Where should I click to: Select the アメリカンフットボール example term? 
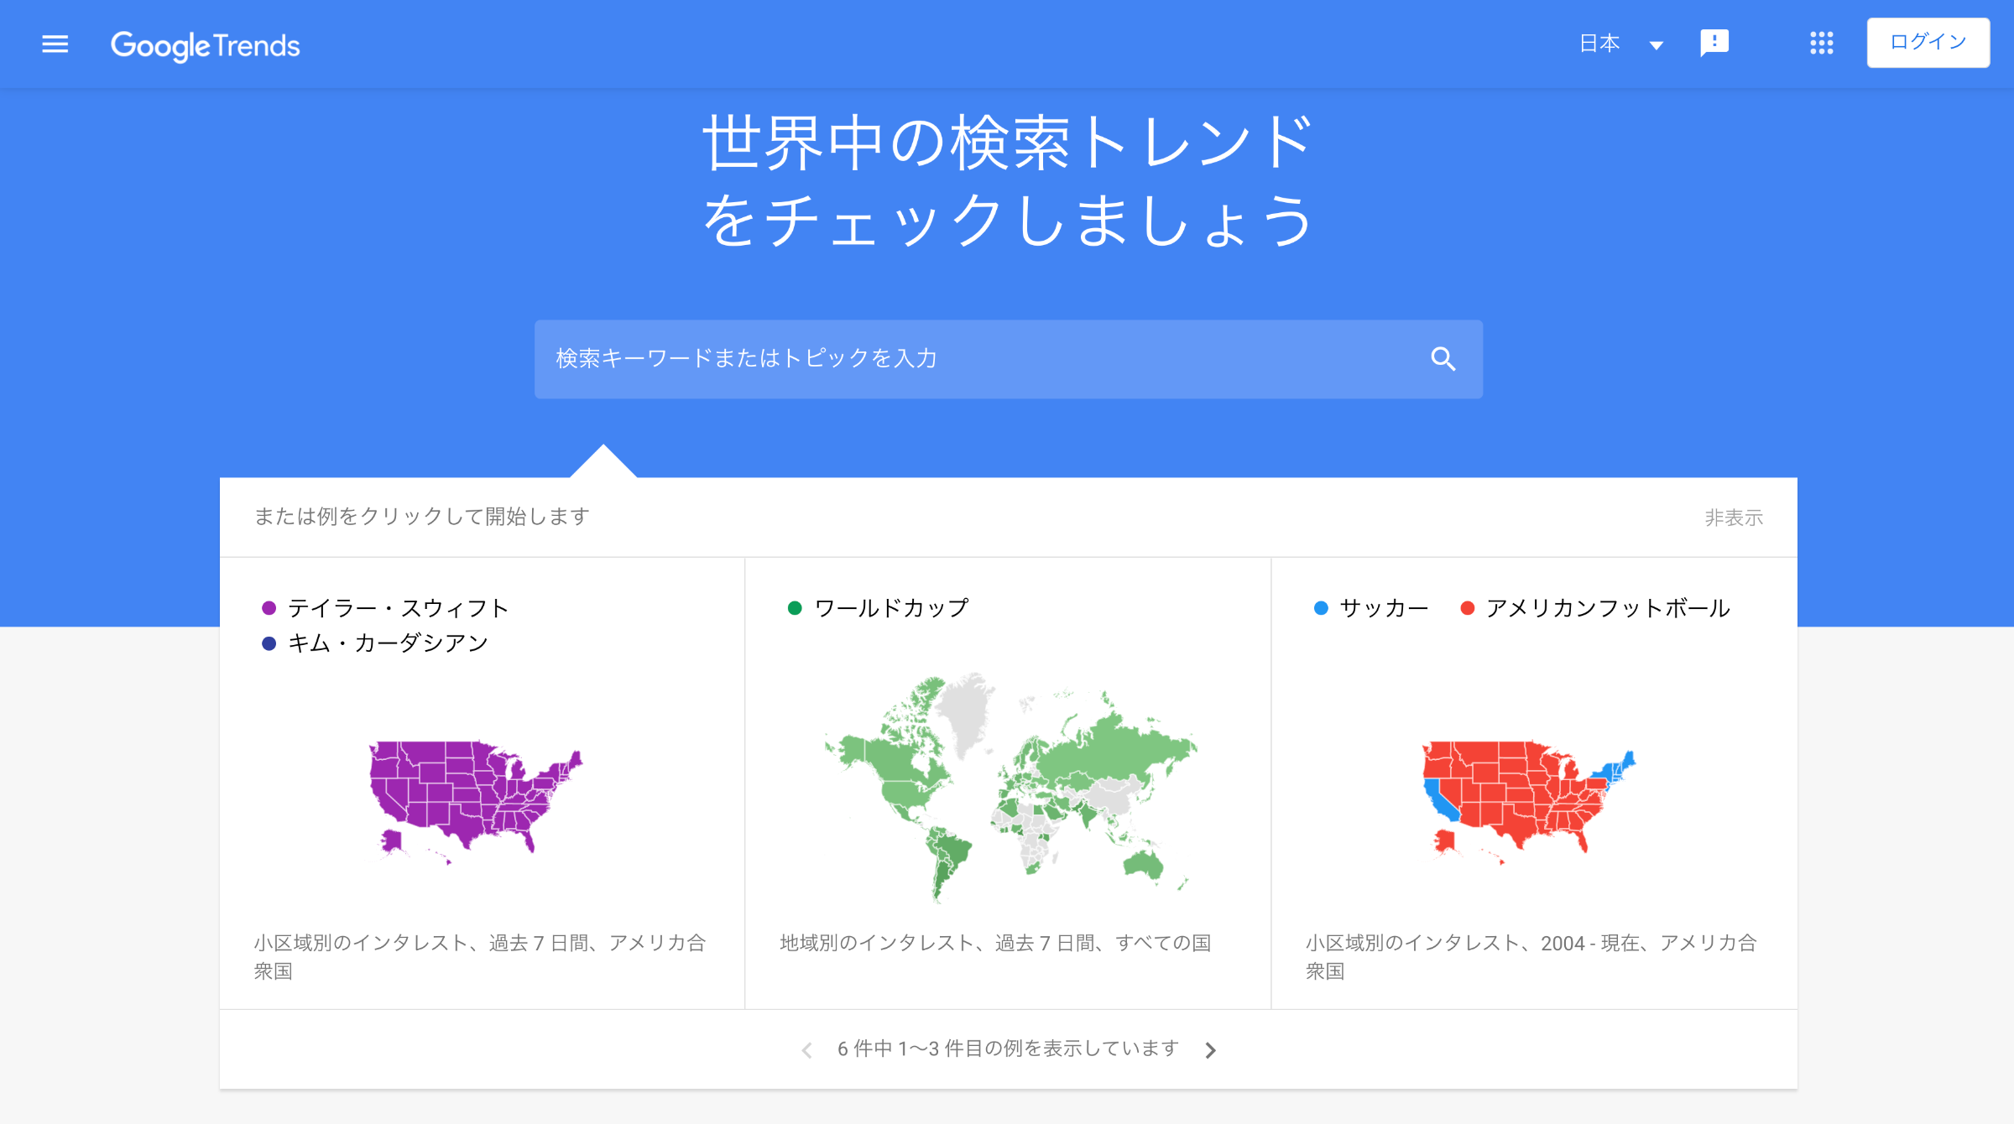pyautogui.click(x=1608, y=608)
